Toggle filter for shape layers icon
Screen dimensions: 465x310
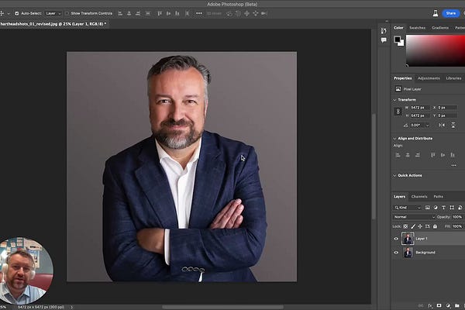pos(452,208)
